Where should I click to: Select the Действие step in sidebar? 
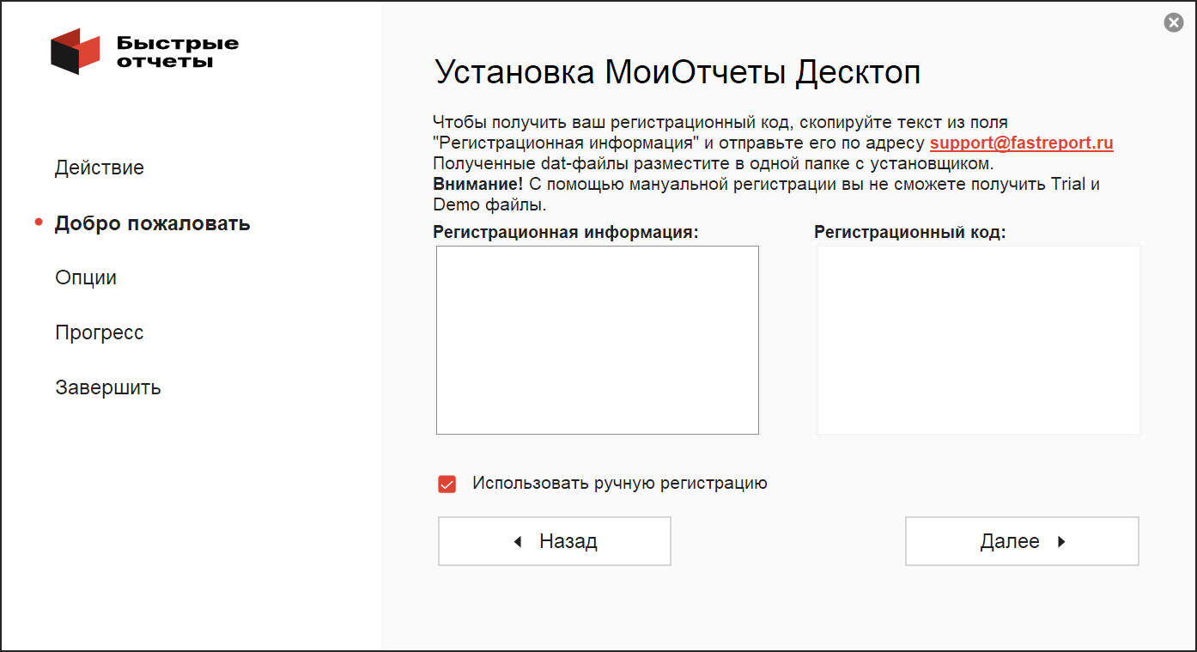point(100,168)
